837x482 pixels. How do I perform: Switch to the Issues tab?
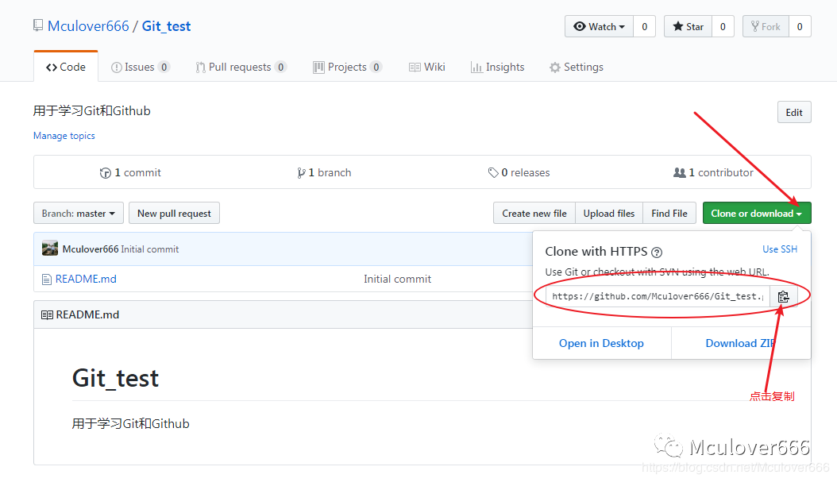(x=140, y=67)
